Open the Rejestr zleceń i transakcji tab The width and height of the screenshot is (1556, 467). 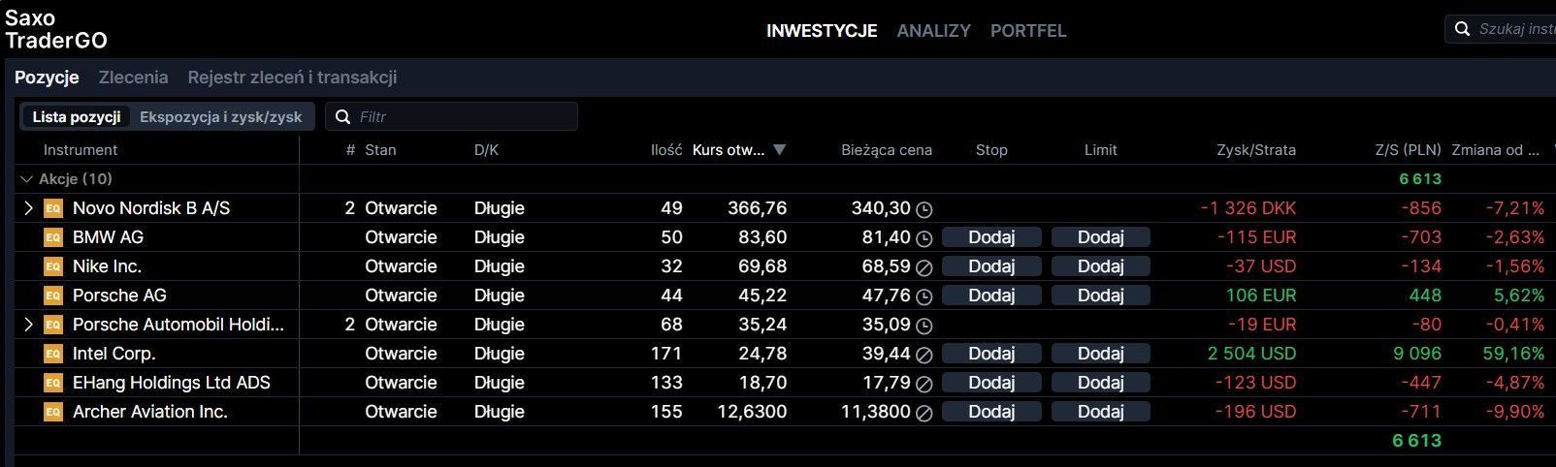click(x=292, y=78)
